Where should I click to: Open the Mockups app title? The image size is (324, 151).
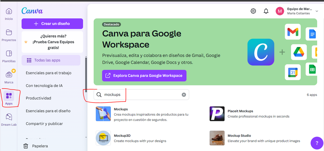pyautogui.click(x=121, y=109)
